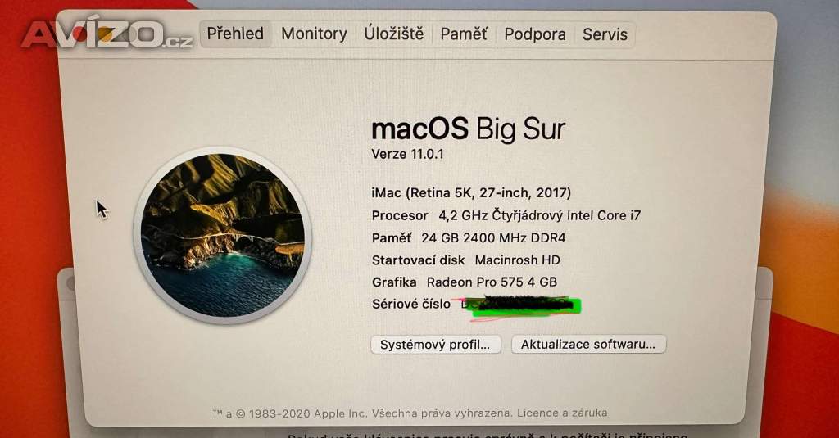Click the Systémový profil... button
This screenshot has width=839, height=438.
coord(436,345)
